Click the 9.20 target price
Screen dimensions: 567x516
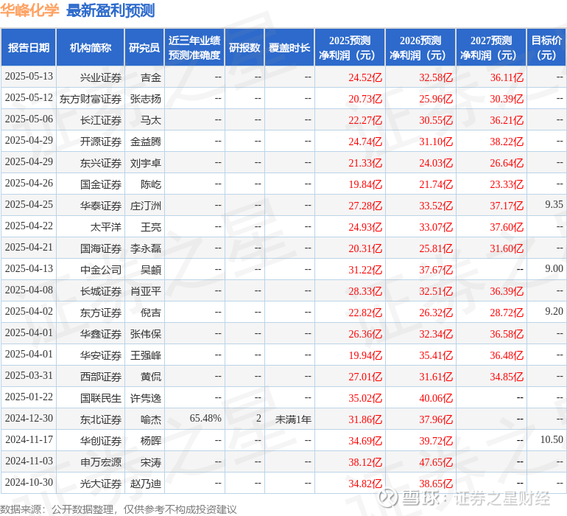point(554,311)
